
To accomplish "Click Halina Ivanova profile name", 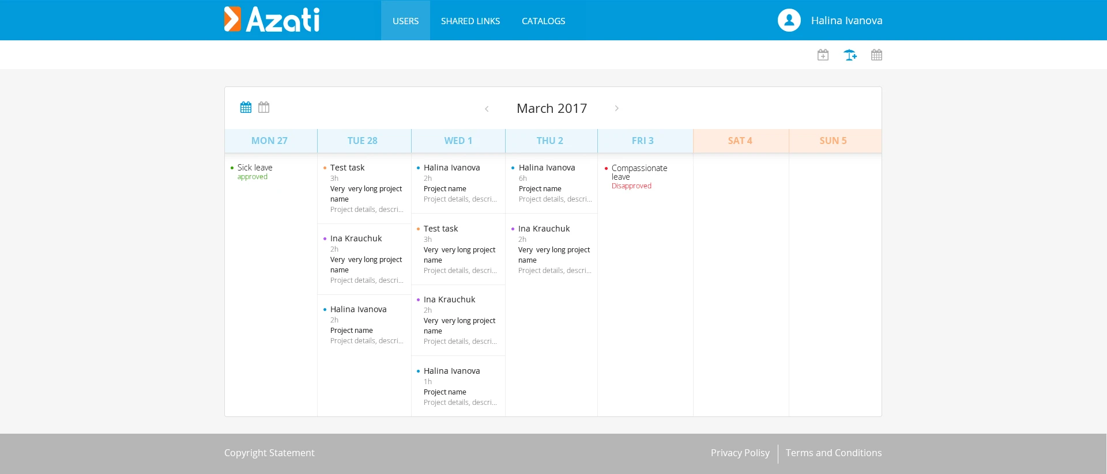I will coord(846,20).
